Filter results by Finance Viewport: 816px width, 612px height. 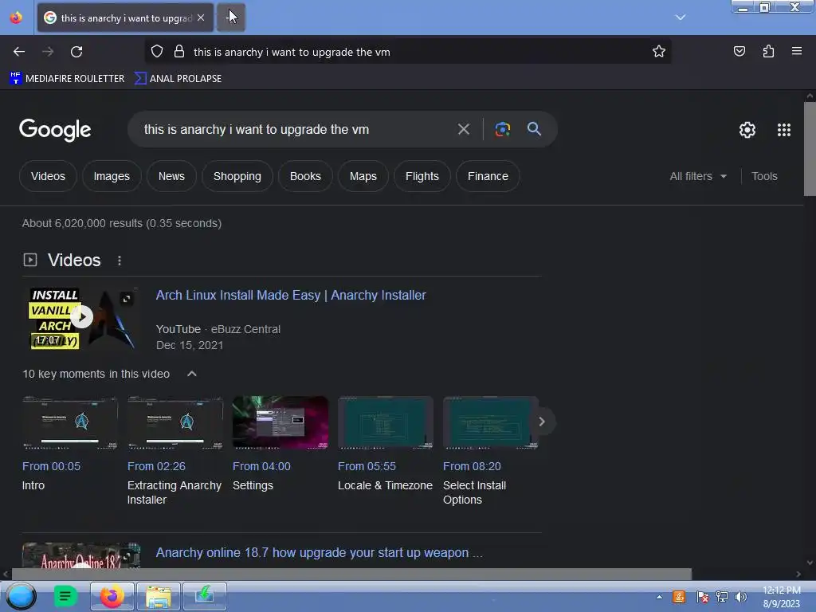point(488,176)
